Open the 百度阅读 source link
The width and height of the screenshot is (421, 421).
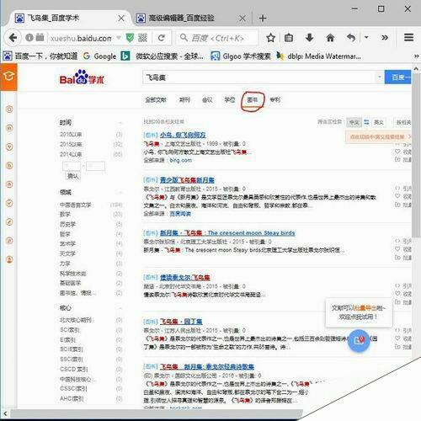pos(180,214)
